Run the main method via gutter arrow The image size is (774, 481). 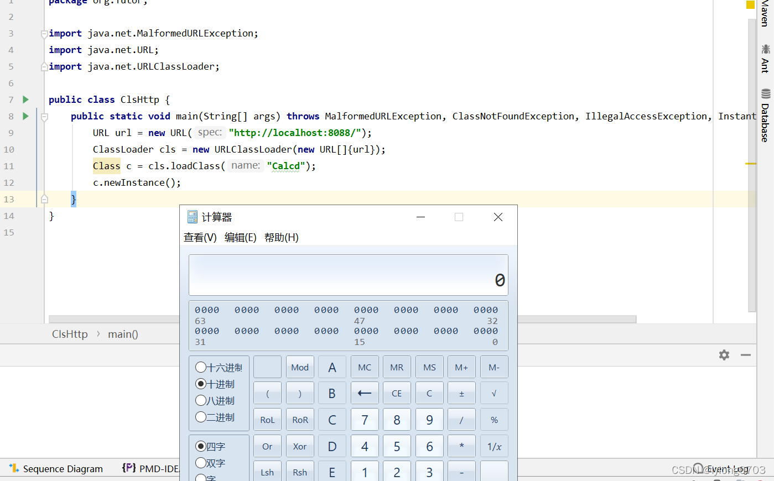tap(25, 116)
